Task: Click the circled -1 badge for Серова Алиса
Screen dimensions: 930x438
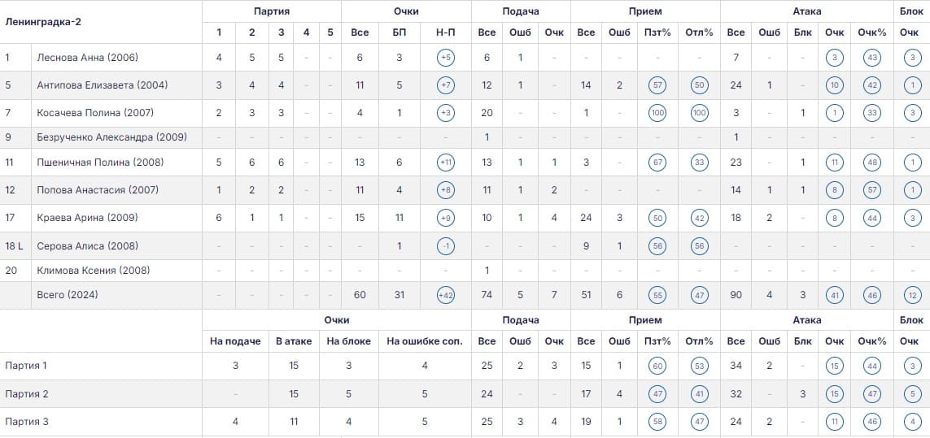Action: pos(445,246)
